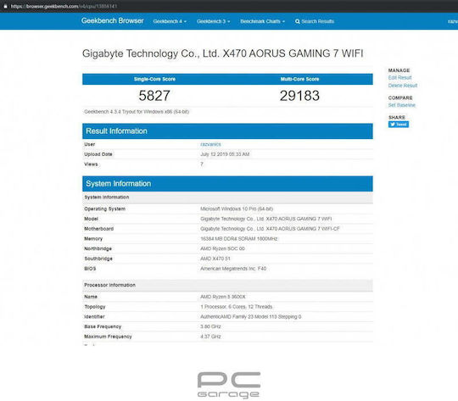This screenshot has height=401, width=458.
Task: Click the Views count value 7
Action: 202,164
